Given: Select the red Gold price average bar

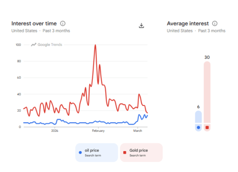Looking at the screenshot, I should [x=207, y=92].
